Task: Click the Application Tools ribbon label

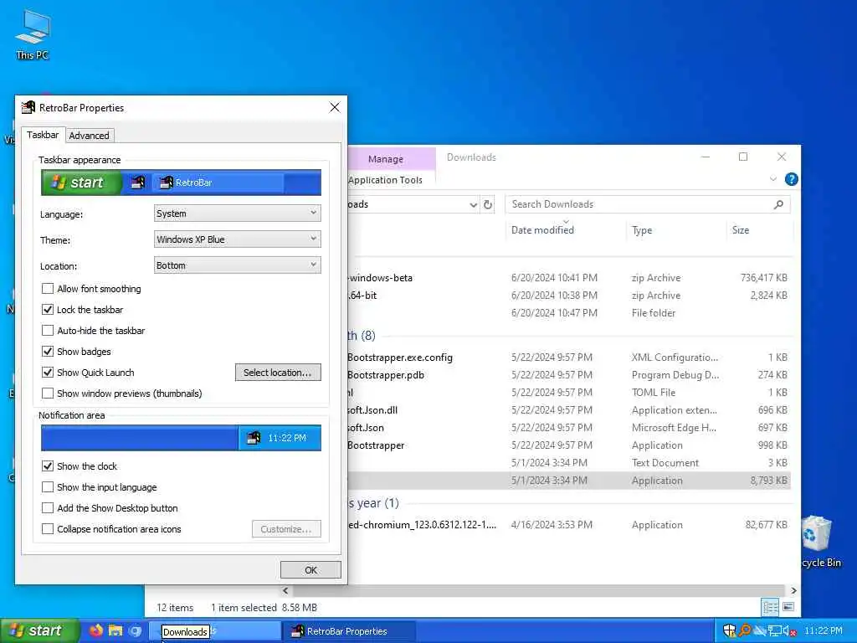Action: [385, 180]
